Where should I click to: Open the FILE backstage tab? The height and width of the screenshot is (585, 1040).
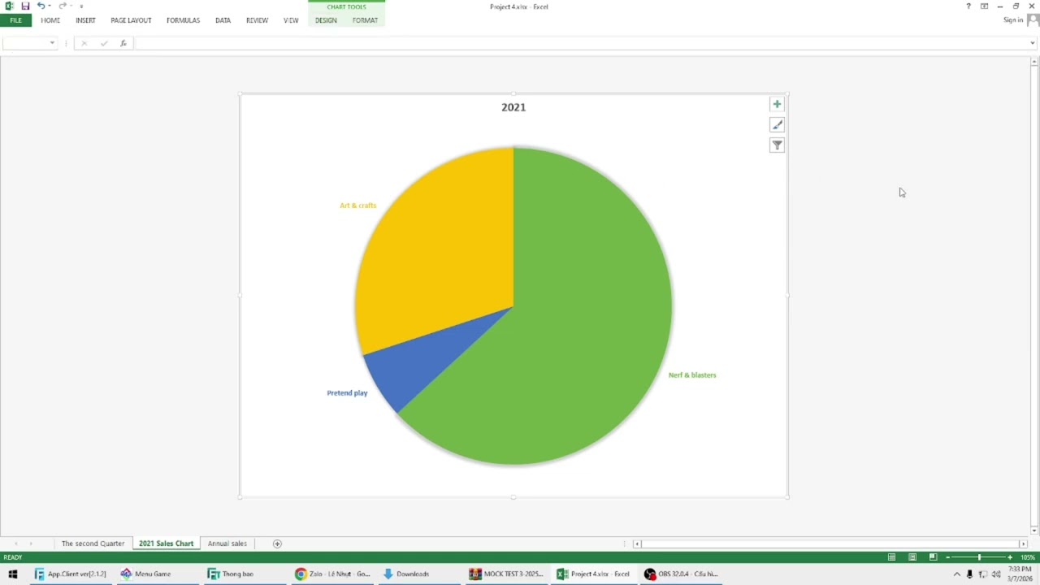pyautogui.click(x=15, y=20)
